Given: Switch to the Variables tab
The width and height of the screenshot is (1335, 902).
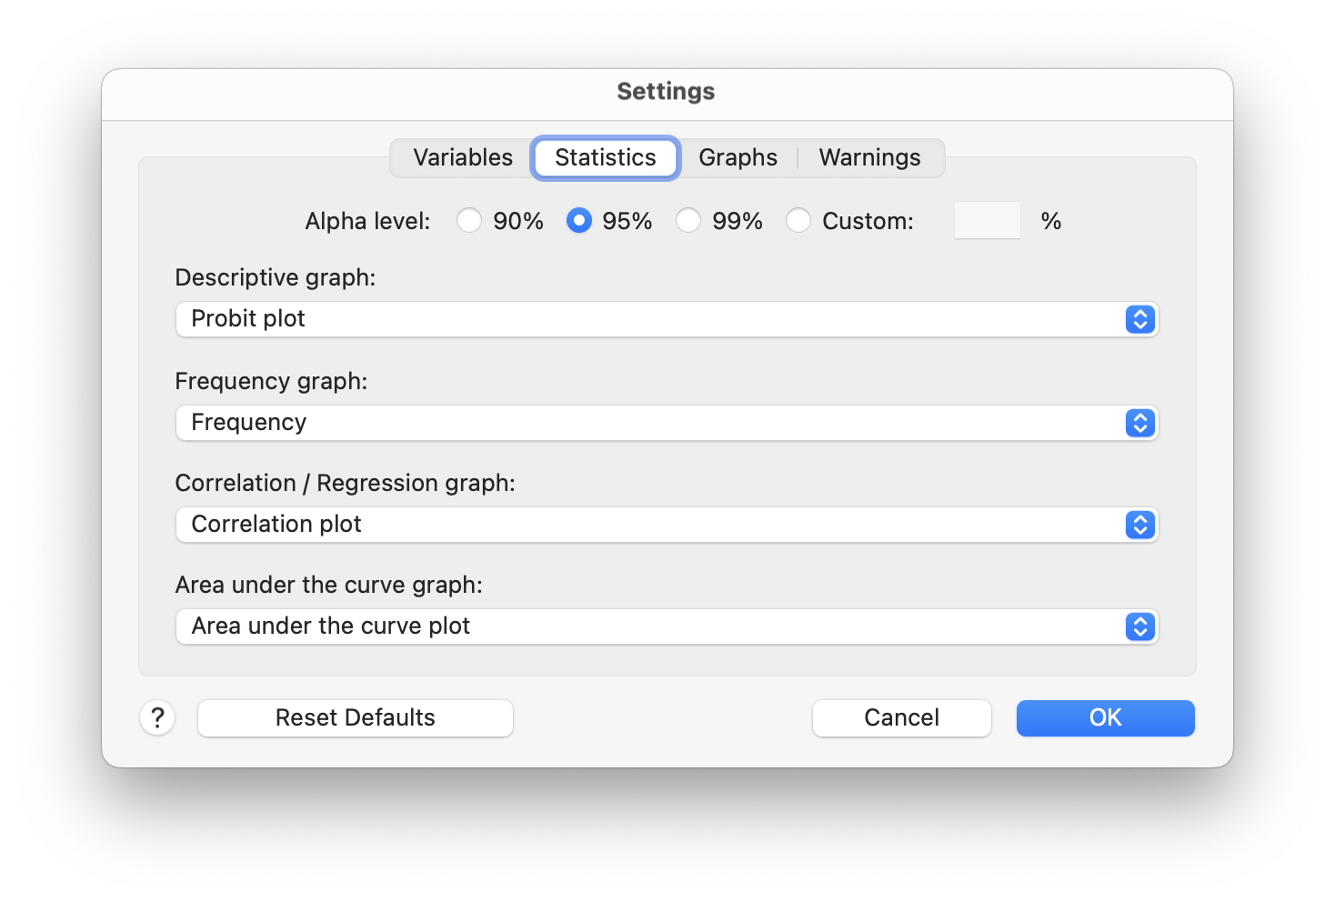Looking at the screenshot, I should coord(463,158).
